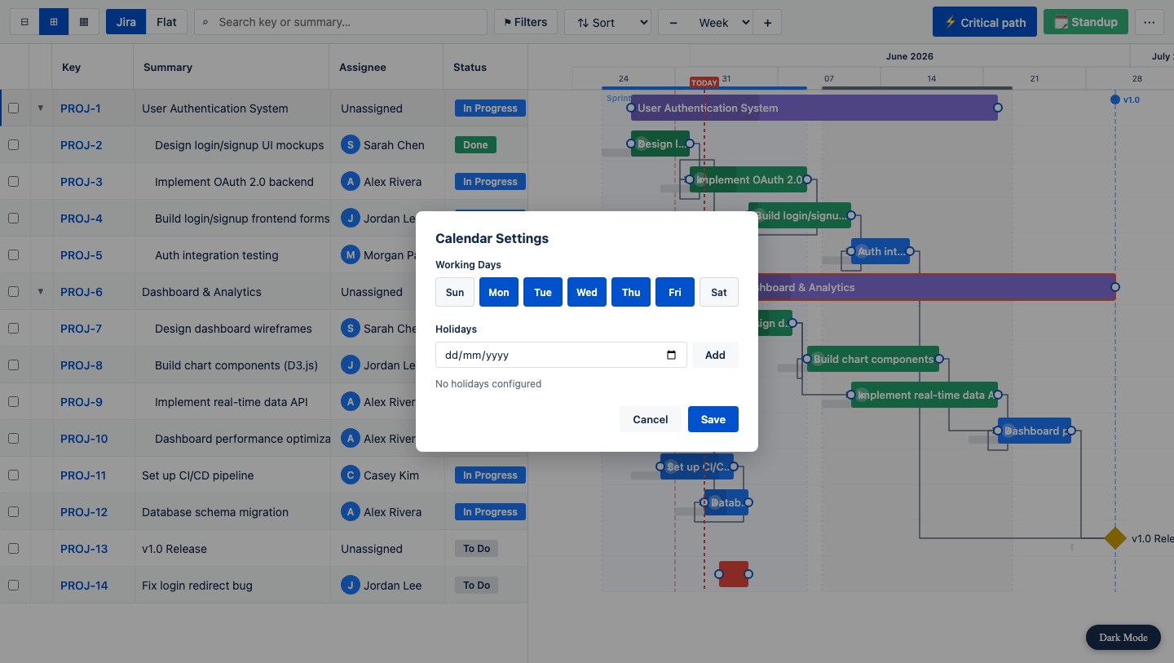This screenshot has width=1174, height=663.
Task: Click the Auth int... Gantt bar
Action: click(x=880, y=251)
